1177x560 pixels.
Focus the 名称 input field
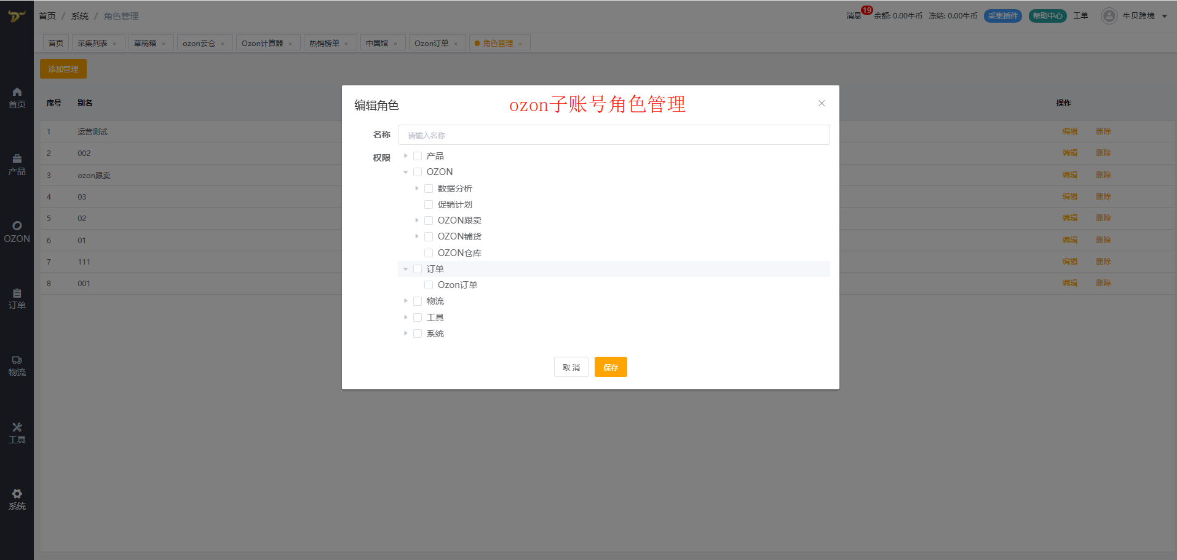(x=614, y=135)
